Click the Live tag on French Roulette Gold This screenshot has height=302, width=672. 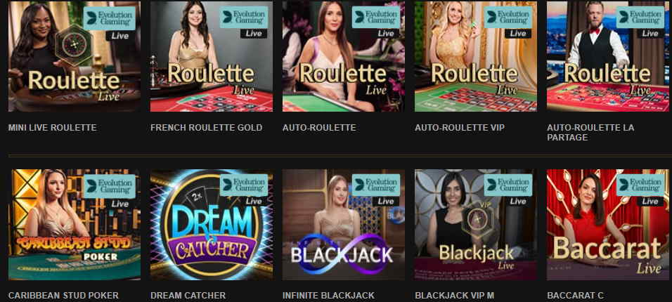[x=254, y=34]
